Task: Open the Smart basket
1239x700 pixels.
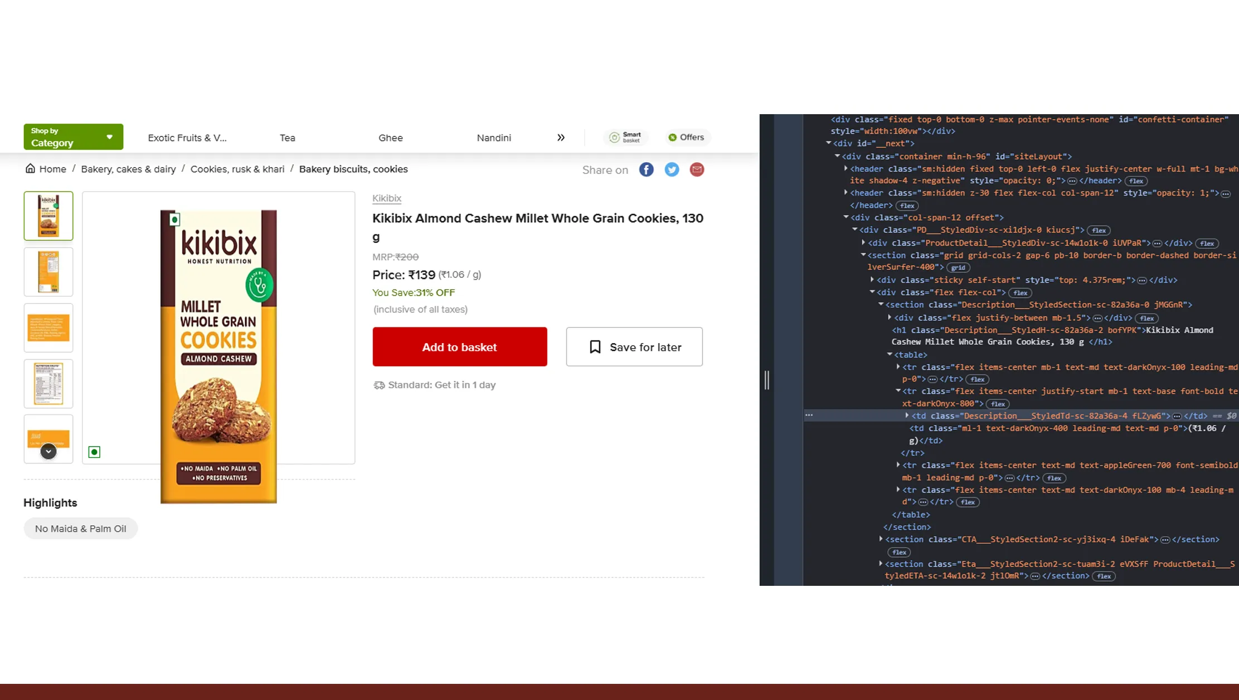Action: pyautogui.click(x=625, y=137)
